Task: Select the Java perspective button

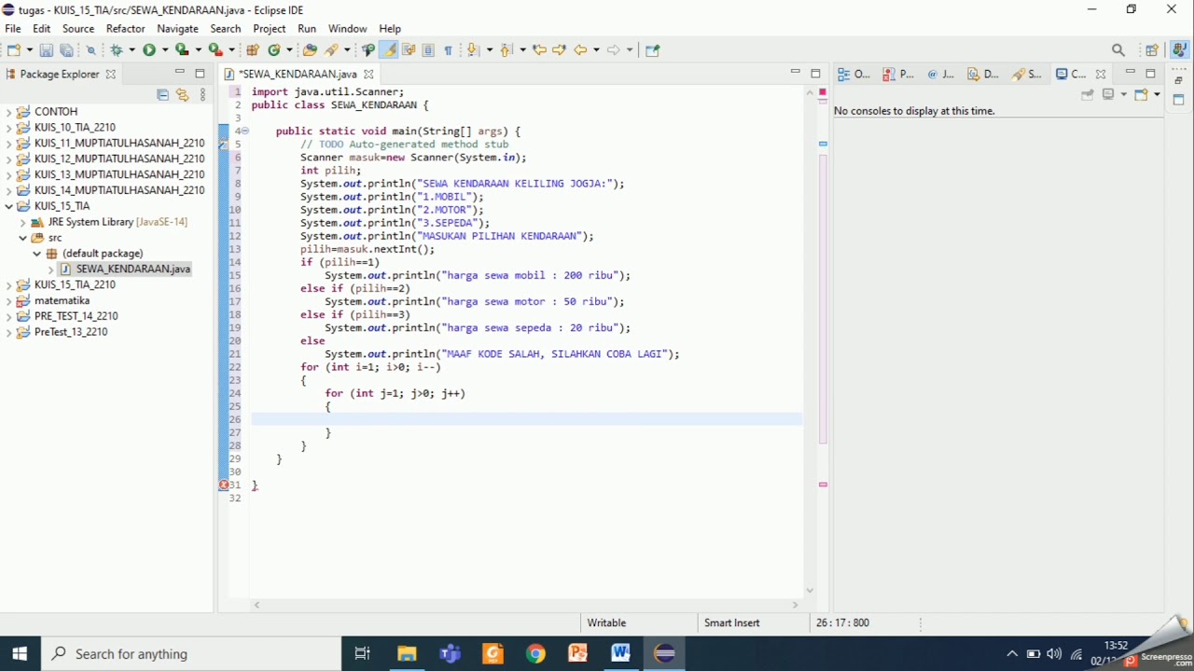Action: 1180,50
